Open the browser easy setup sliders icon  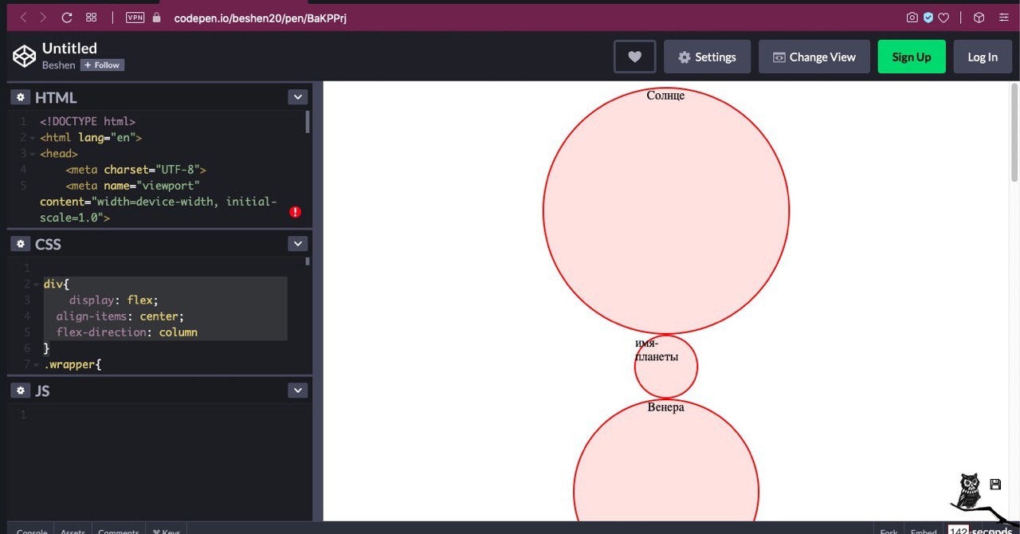click(1002, 17)
